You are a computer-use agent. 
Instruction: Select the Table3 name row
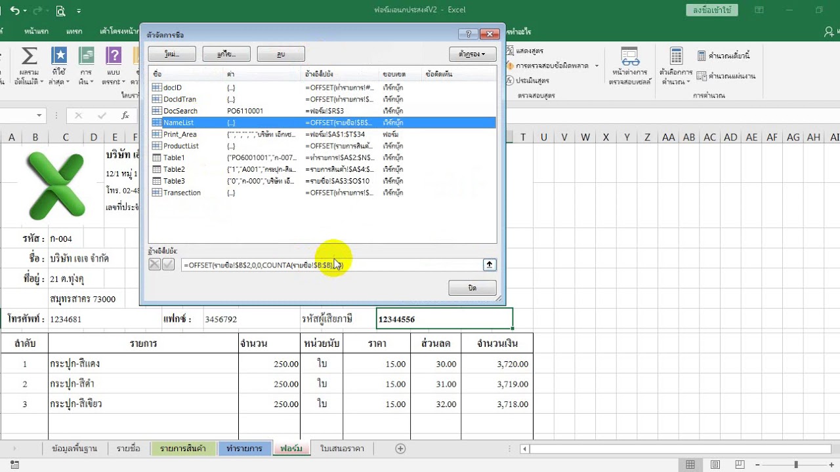[x=322, y=181]
